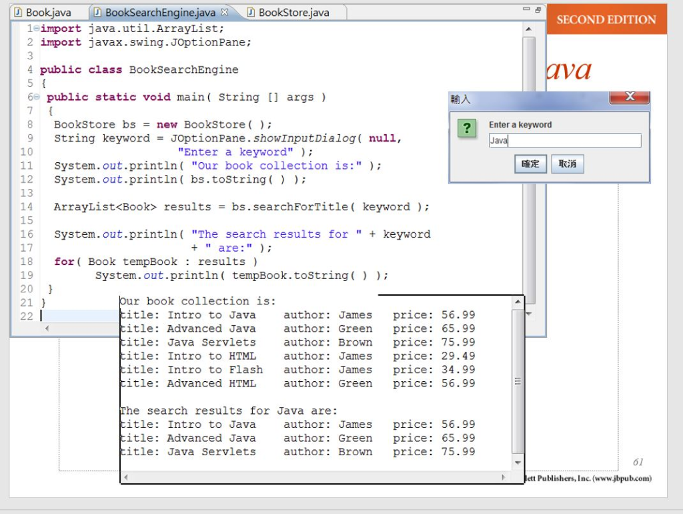Click the red X on the 輸入 dialog

click(630, 96)
